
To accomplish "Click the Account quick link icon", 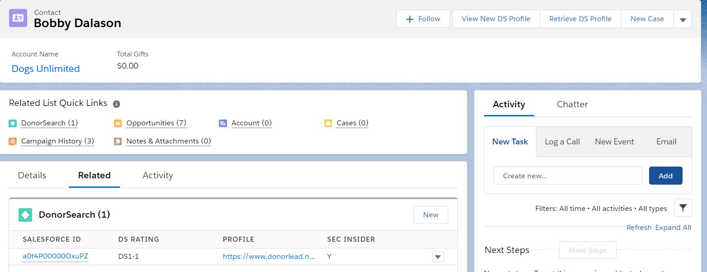I will (x=223, y=123).
